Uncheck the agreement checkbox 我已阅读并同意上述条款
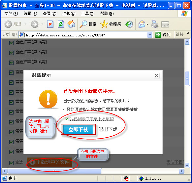 [x=67, y=119]
